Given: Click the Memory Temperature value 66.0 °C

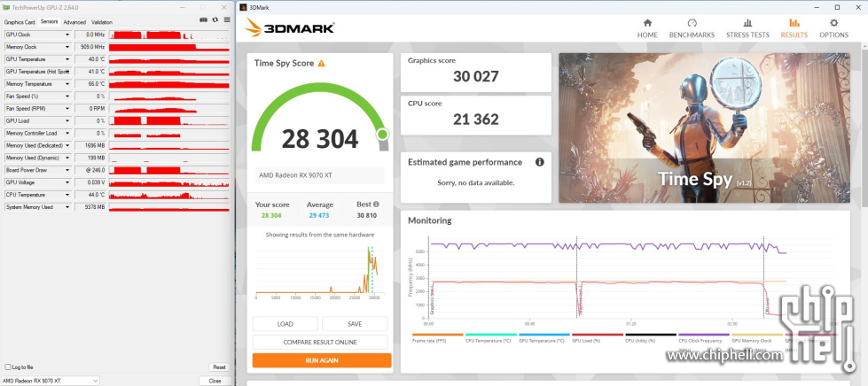Looking at the screenshot, I should pos(97,84).
